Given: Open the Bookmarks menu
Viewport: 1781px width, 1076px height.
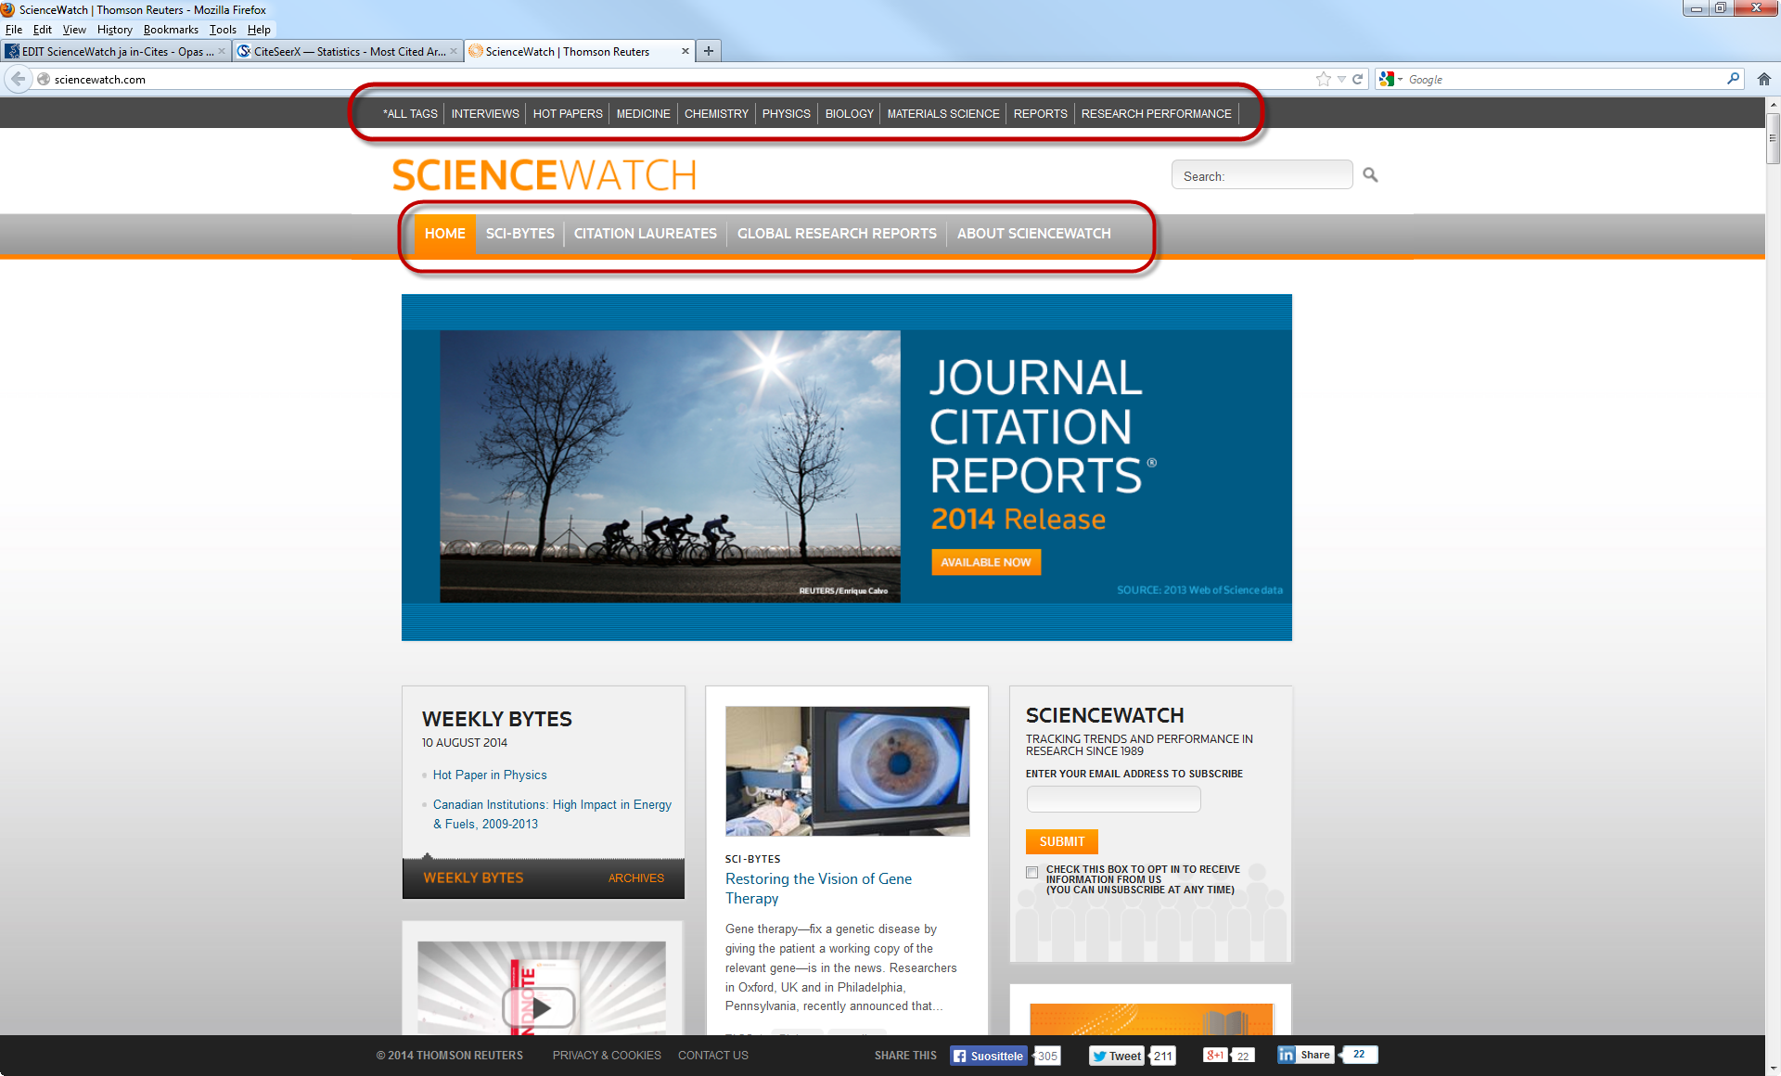Looking at the screenshot, I should [x=170, y=30].
